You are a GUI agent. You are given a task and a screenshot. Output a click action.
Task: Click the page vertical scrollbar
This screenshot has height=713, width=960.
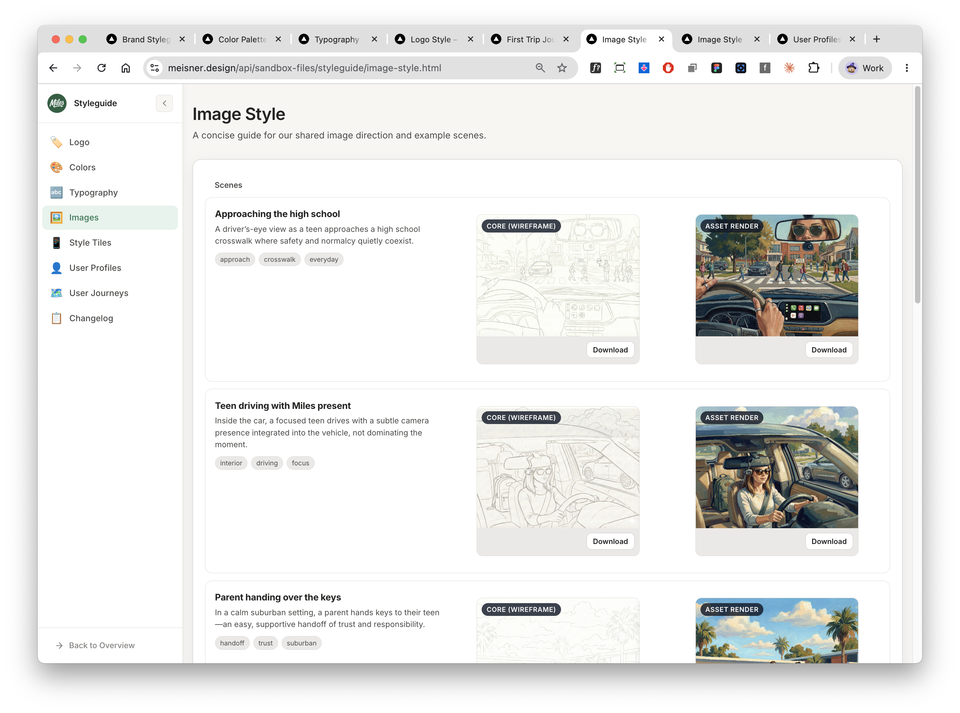pos(917,195)
